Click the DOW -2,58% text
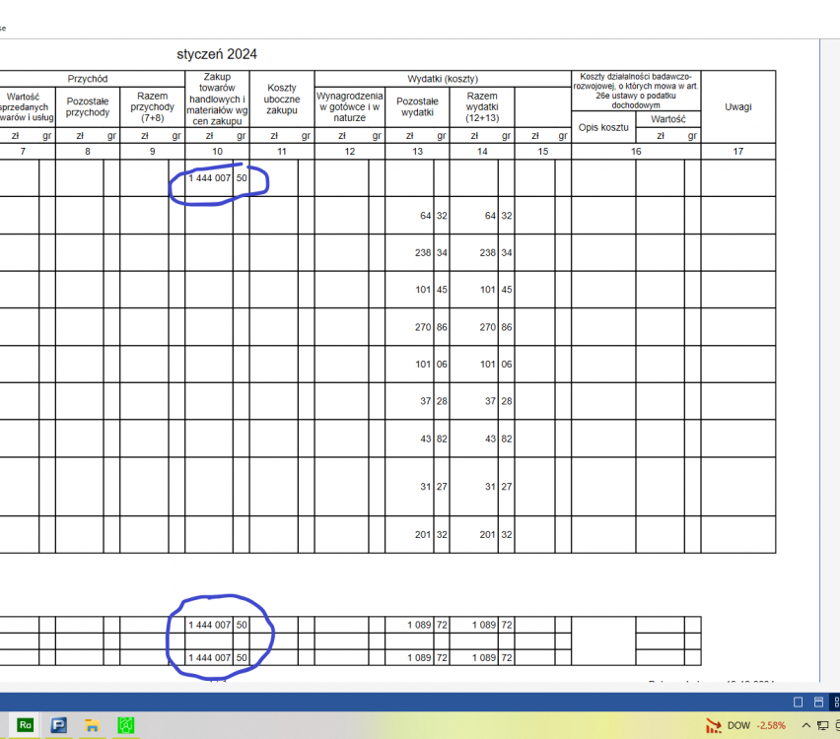This screenshot has width=840, height=739. (757, 725)
